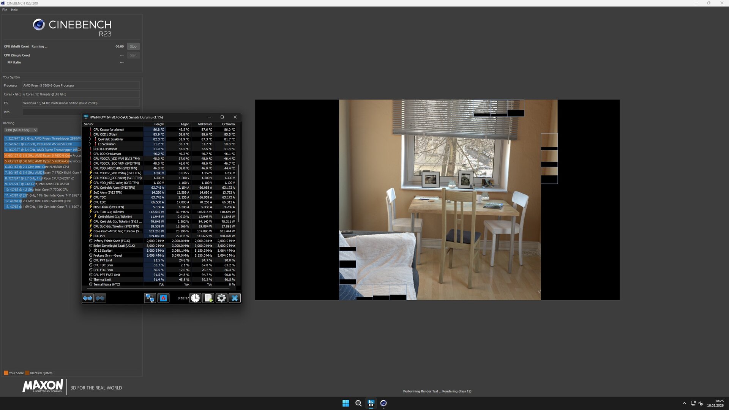Click the CPU flame sensor icon
This screenshot has height=410, width=729.
pyautogui.click(x=164, y=298)
